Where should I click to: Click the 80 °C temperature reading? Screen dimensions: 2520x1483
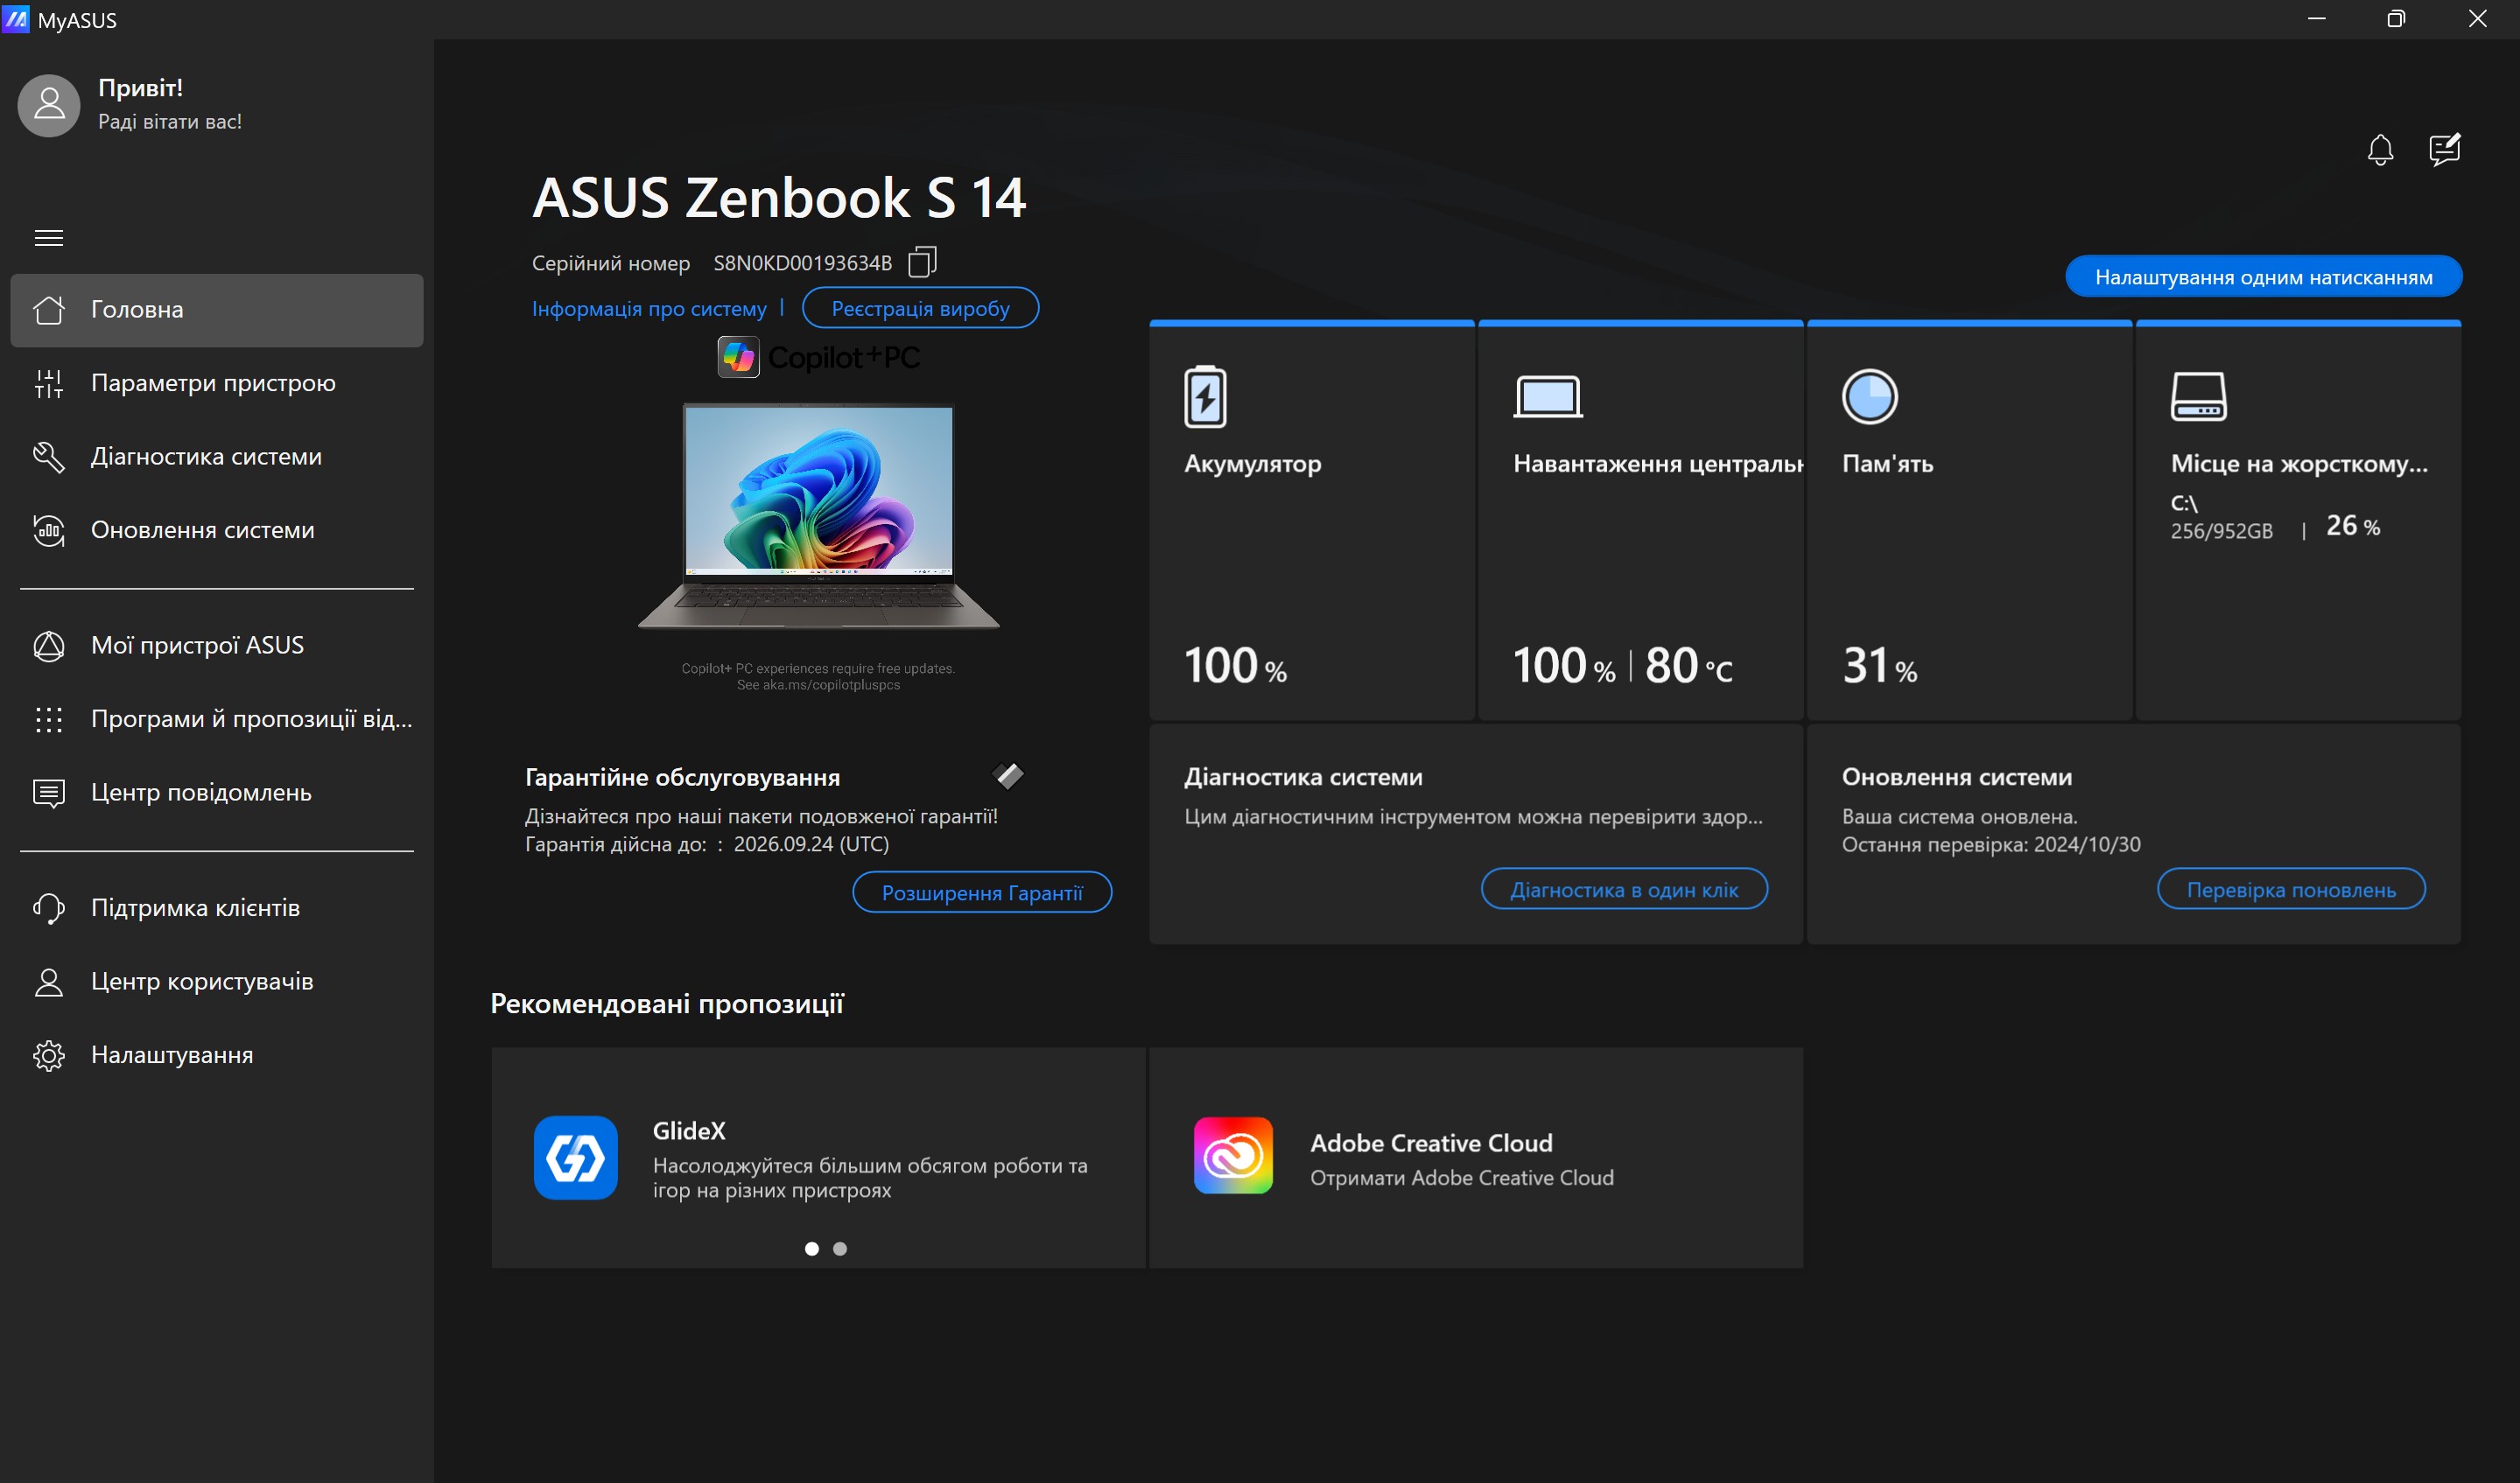[x=1689, y=666]
